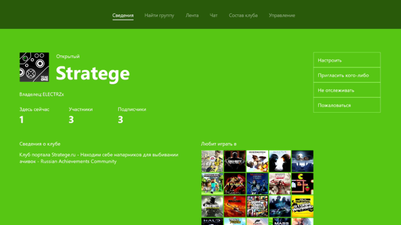This screenshot has height=225, width=401.
Task: Select the Не отслеживать option
Action: click(347, 90)
